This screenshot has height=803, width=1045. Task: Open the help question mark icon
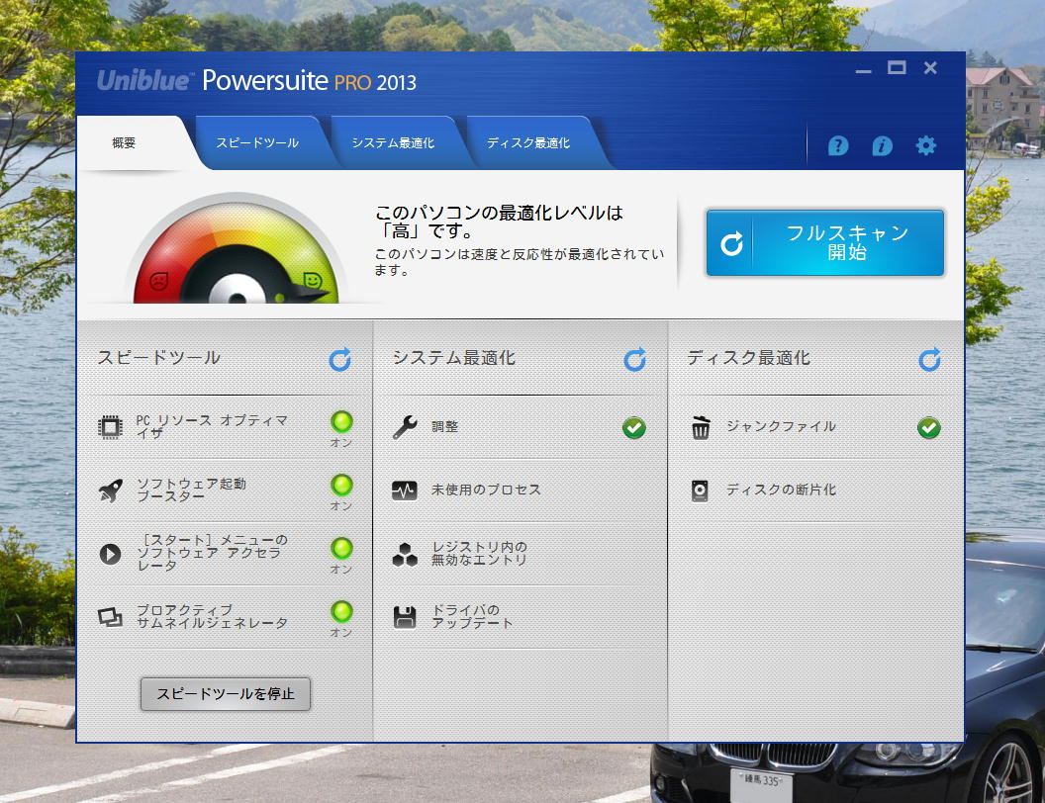coord(838,145)
